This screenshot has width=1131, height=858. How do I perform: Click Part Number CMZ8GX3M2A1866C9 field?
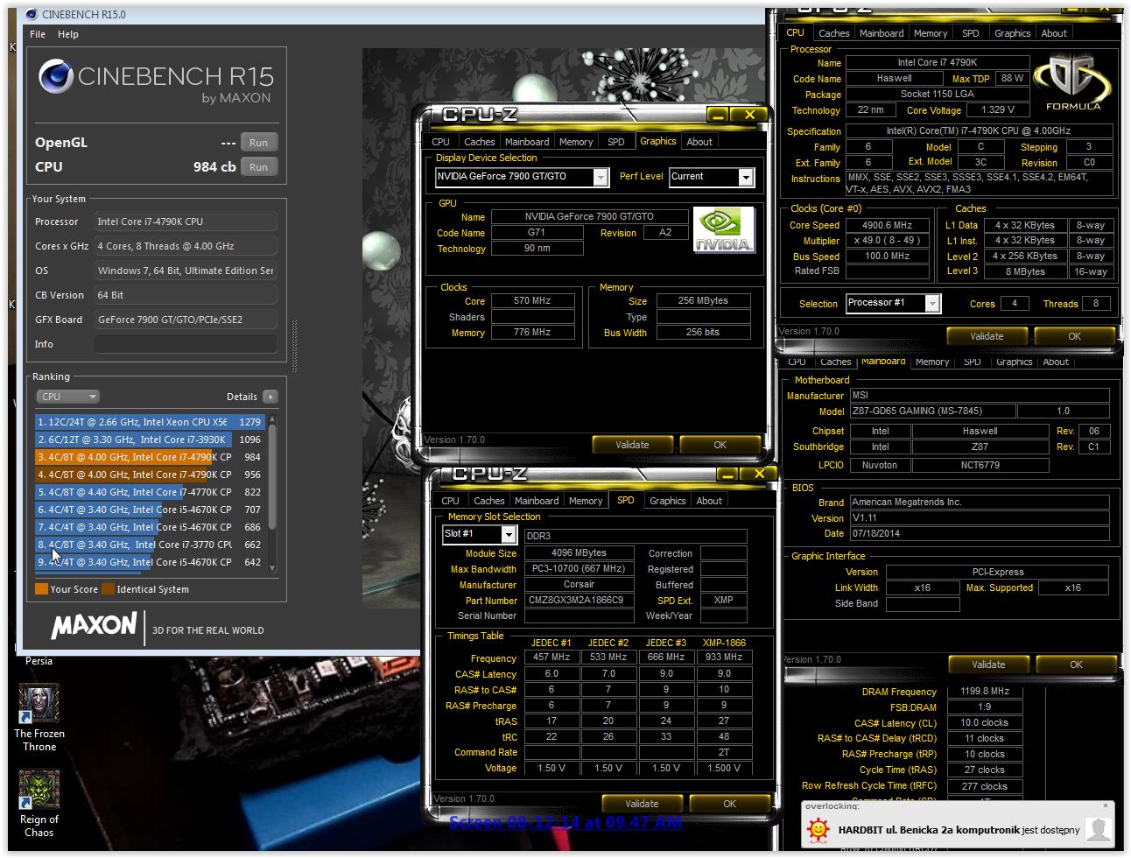(x=579, y=601)
